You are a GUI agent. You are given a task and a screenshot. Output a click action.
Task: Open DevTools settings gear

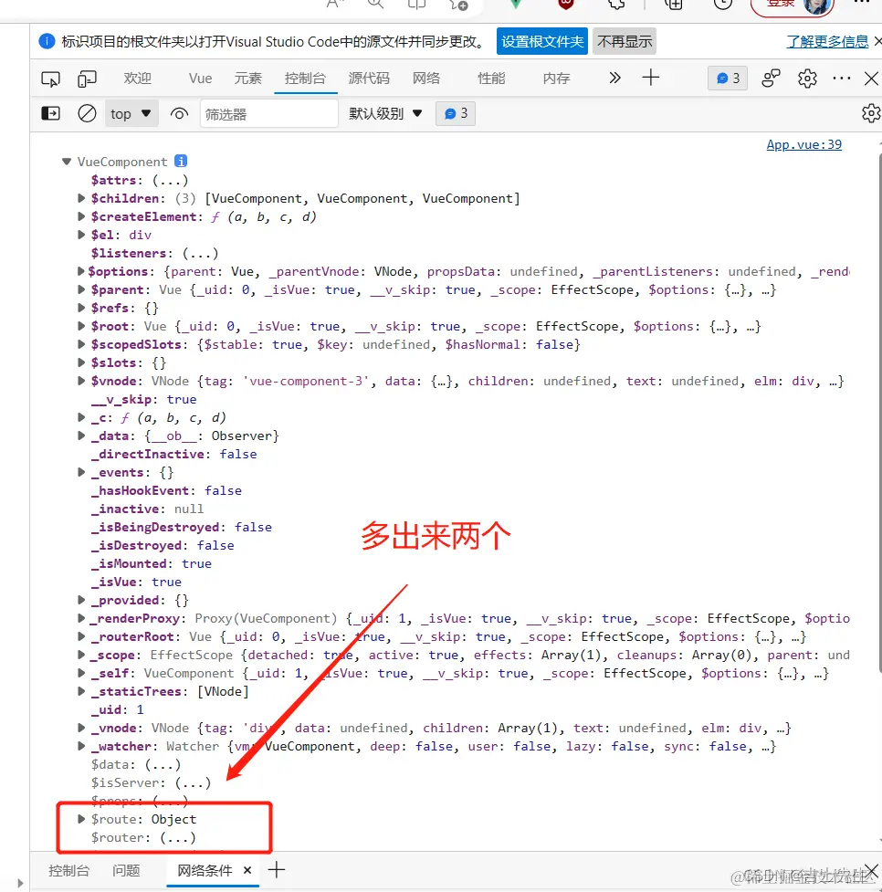(x=807, y=79)
